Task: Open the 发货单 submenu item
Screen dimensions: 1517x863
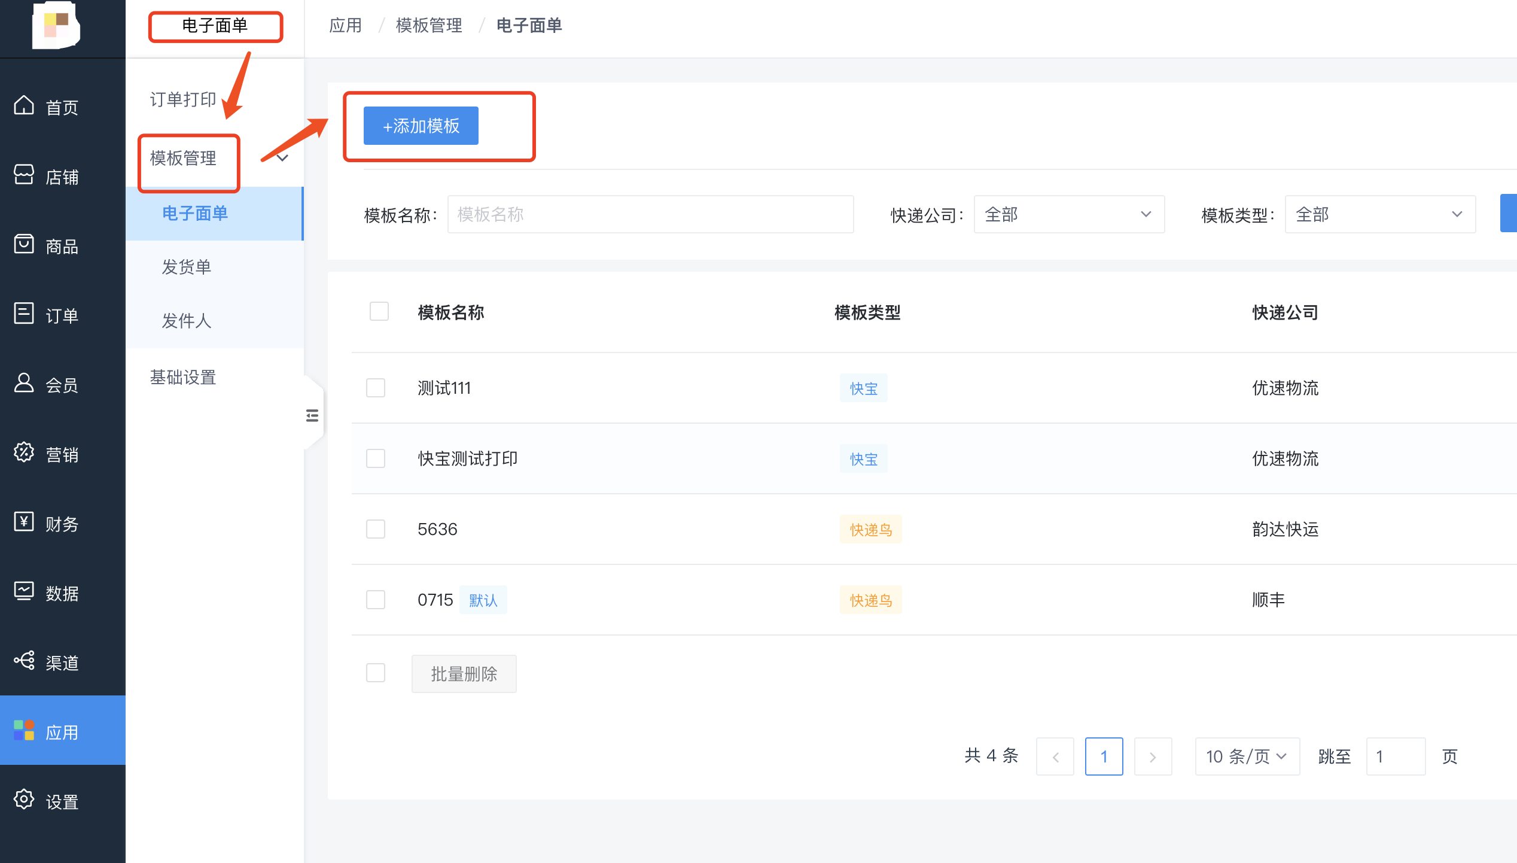Action: [187, 267]
